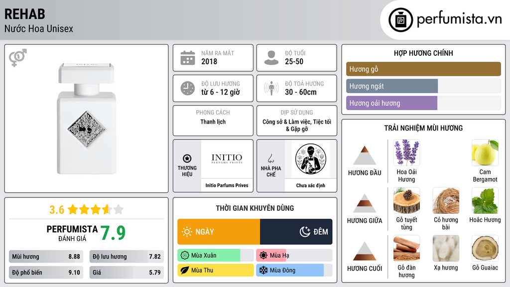This screenshot has height=287, width=510.
Task: Click the Nước Hoa Unisex subtitle
Action: tap(39, 28)
